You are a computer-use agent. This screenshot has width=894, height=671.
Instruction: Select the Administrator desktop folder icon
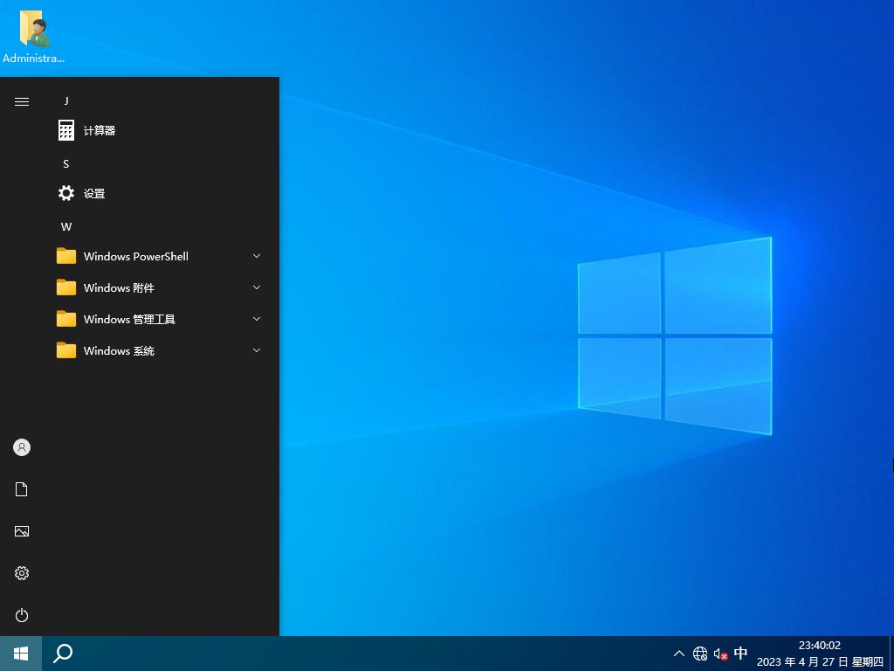coord(34,37)
